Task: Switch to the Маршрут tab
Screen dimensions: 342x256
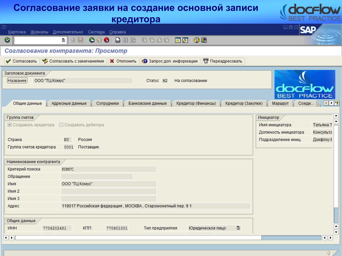Action: tap(280, 103)
